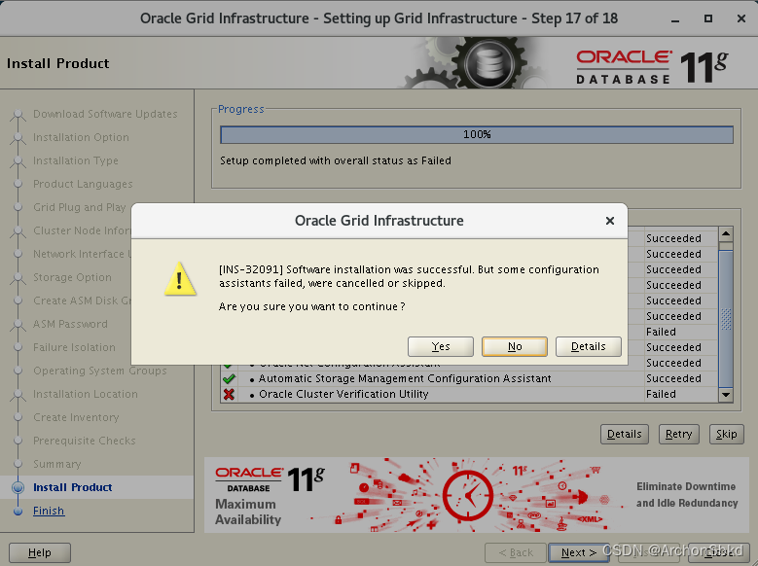Select ASM Password step

pos(70,324)
